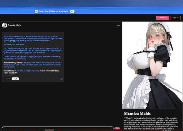The width and height of the screenshot is (183, 131).
Task: Click the highlighted taskbar app icon
Action: 50,130
